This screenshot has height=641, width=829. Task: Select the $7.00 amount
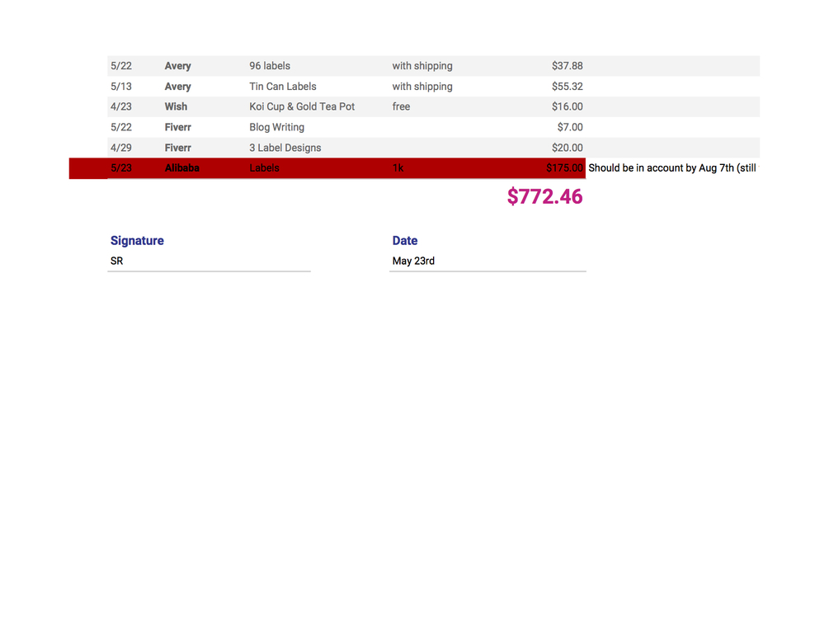tap(570, 128)
